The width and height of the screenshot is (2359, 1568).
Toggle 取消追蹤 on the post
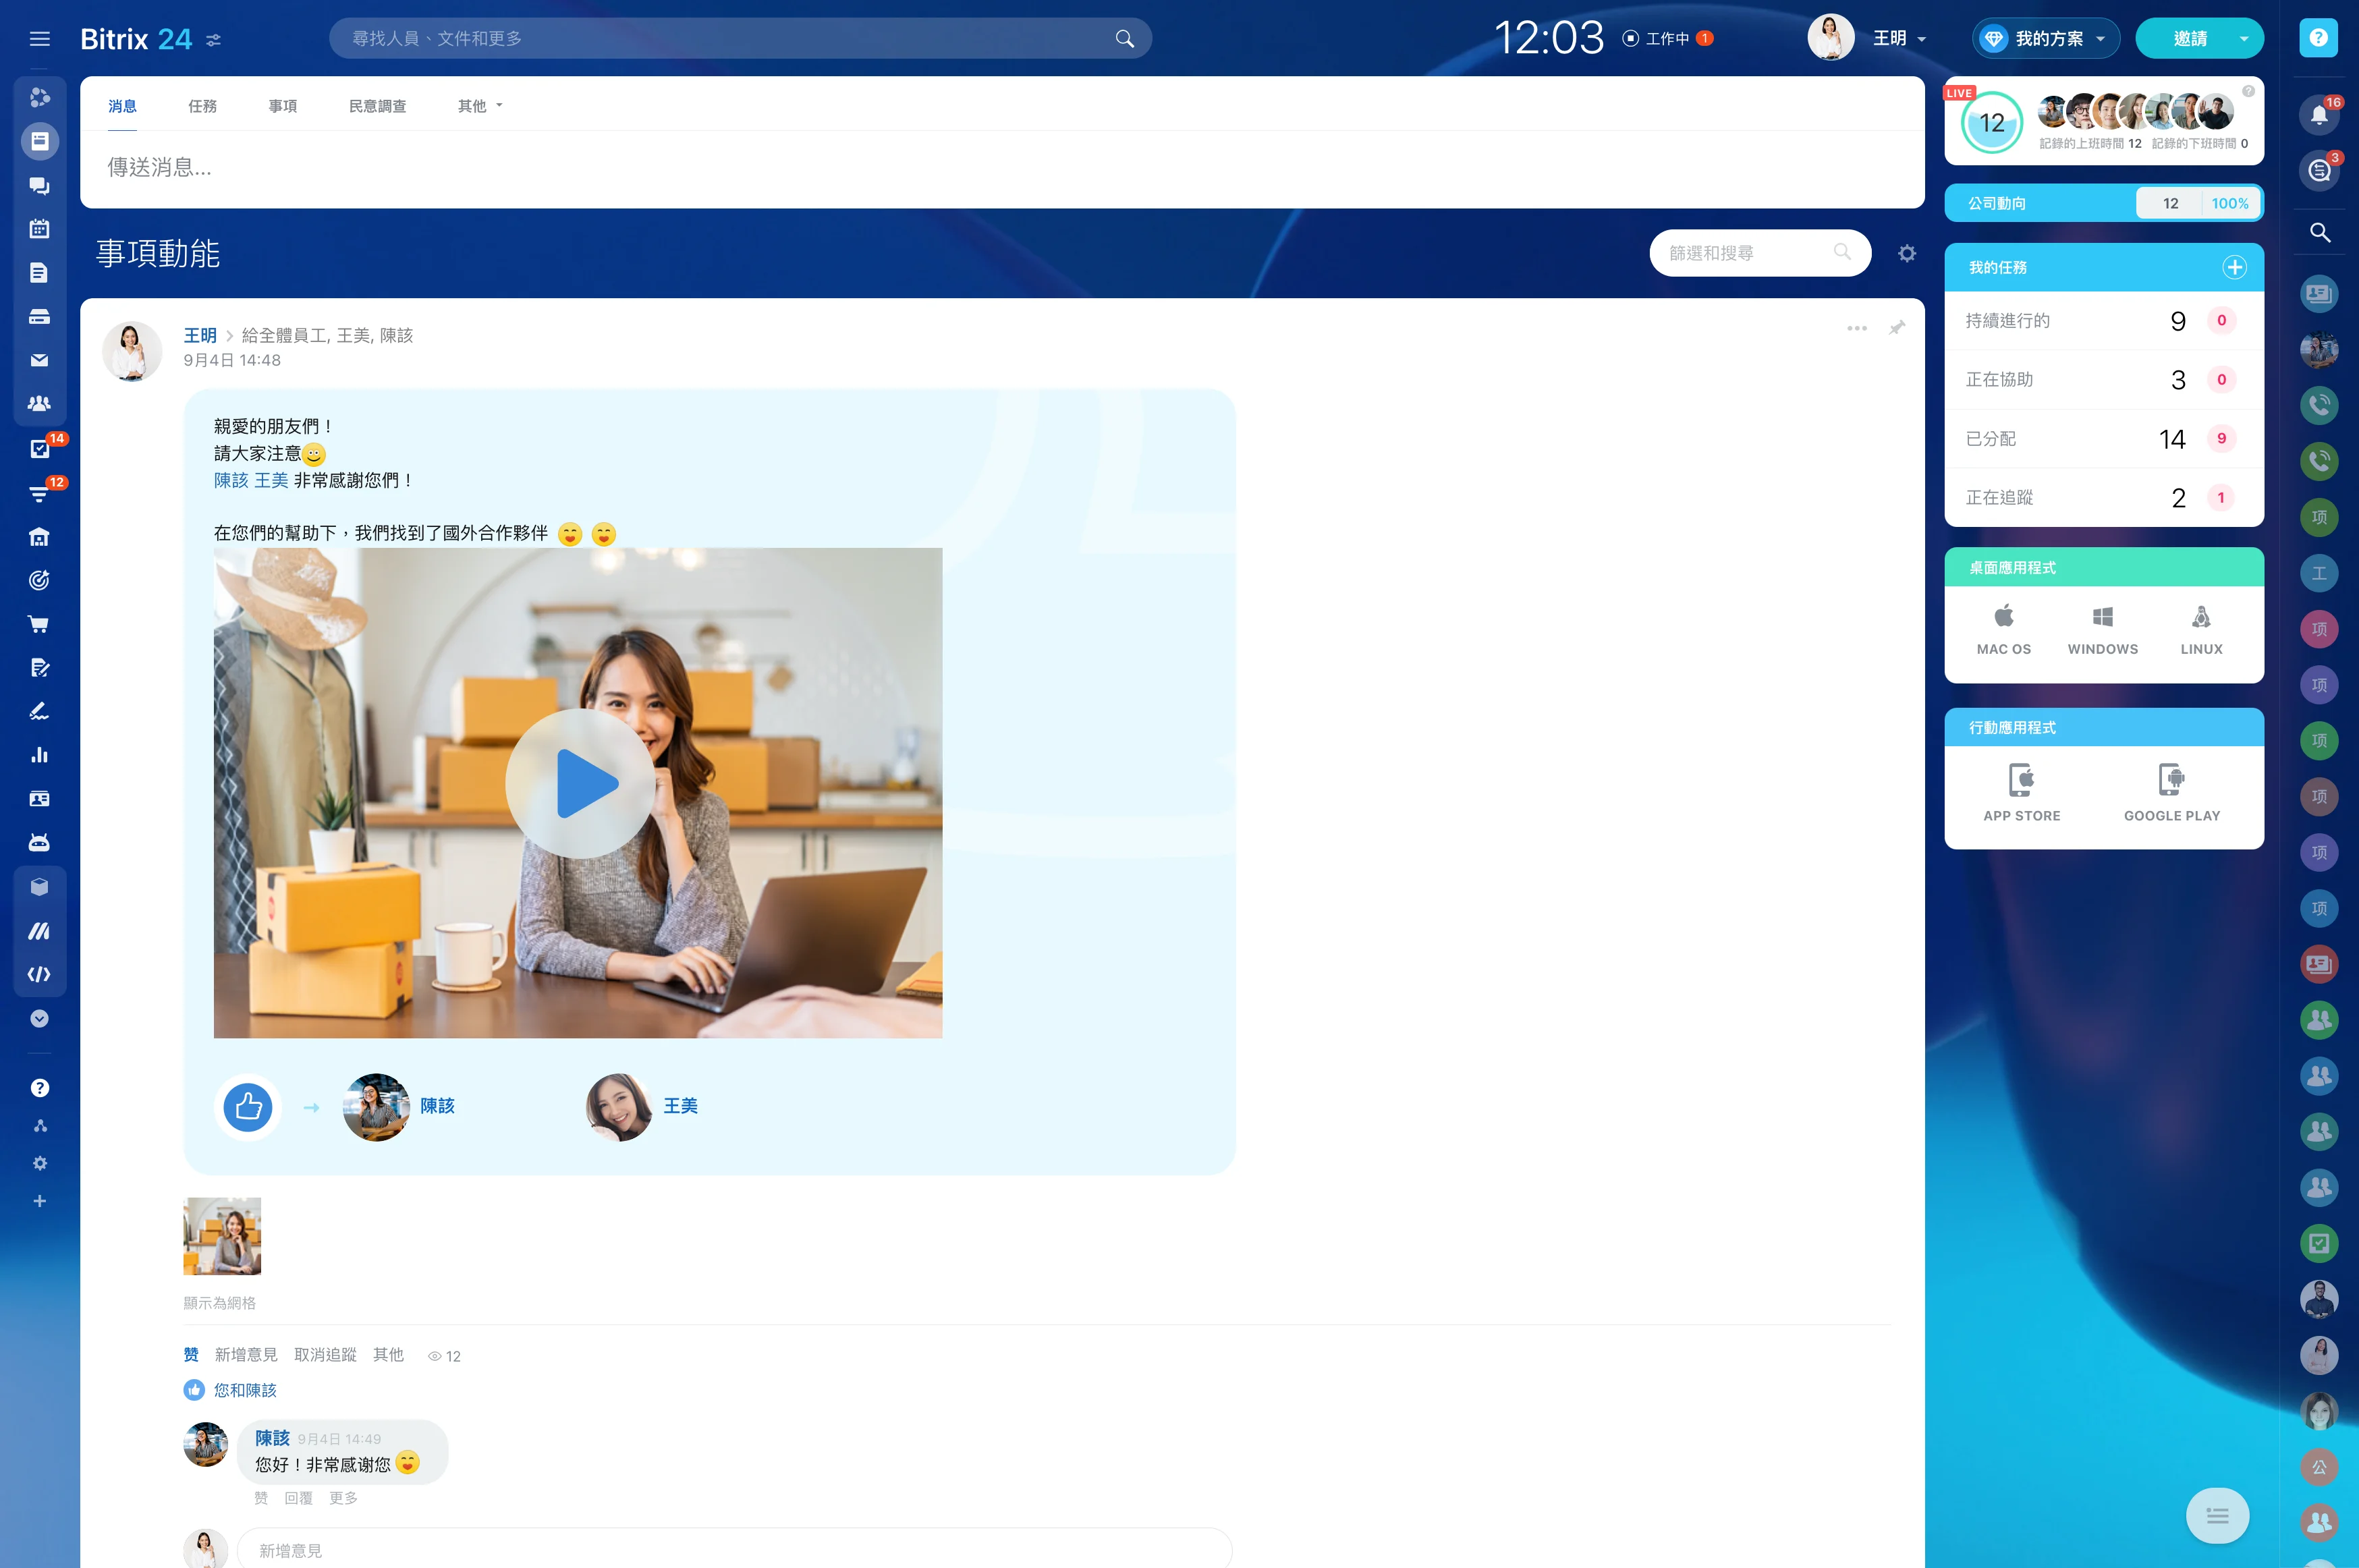pyautogui.click(x=325, y=1355)
